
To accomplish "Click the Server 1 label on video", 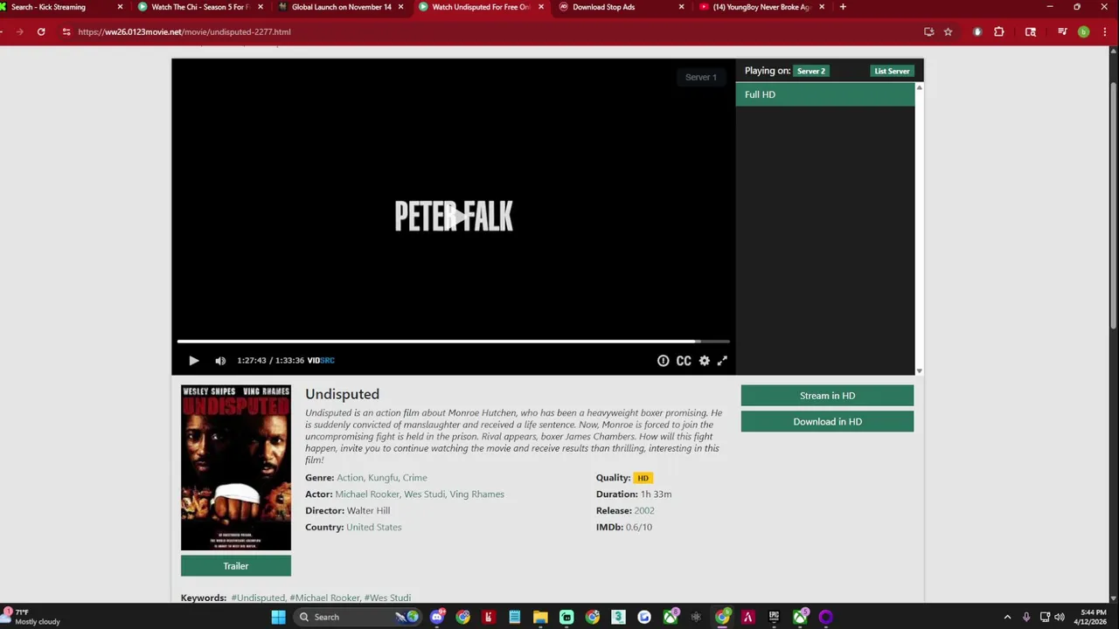I will click(700, 77).
